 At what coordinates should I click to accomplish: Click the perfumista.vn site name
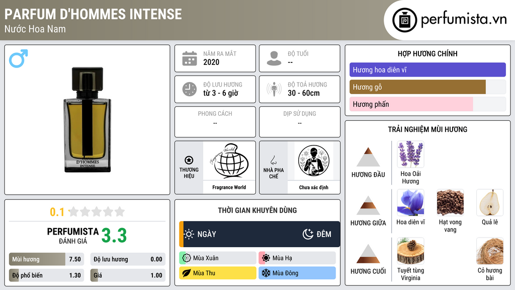(464, 20)
